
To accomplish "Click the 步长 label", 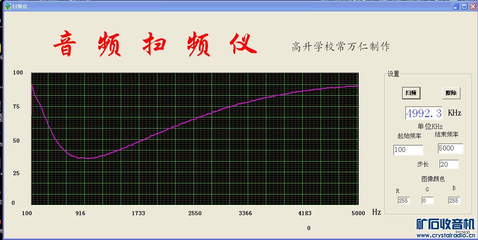I will click(x=423, y=164).
